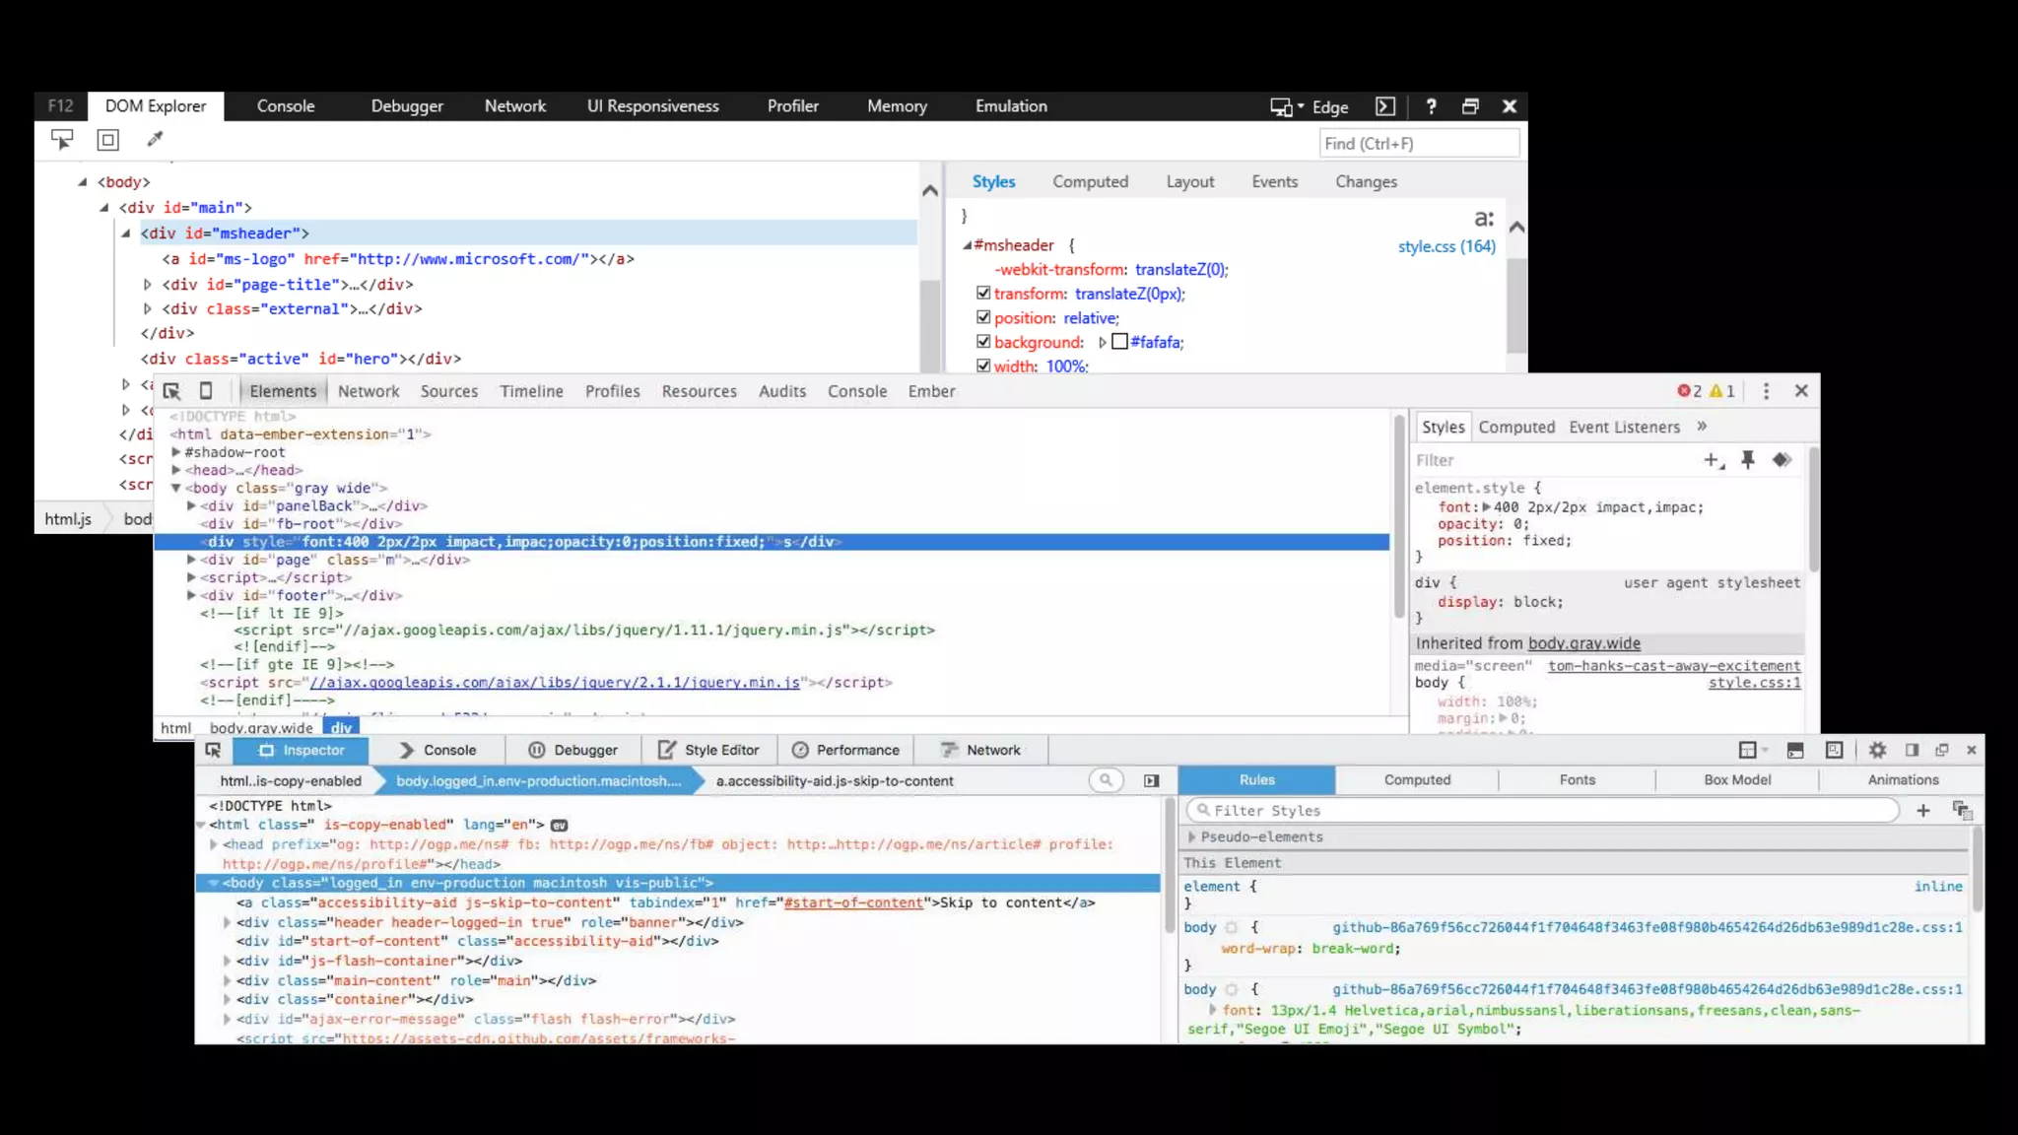The width and height of the screenshot is (2018, 1135).
Task: Collapse body node in Edge DOM tree
Action: tap(83, 182)
